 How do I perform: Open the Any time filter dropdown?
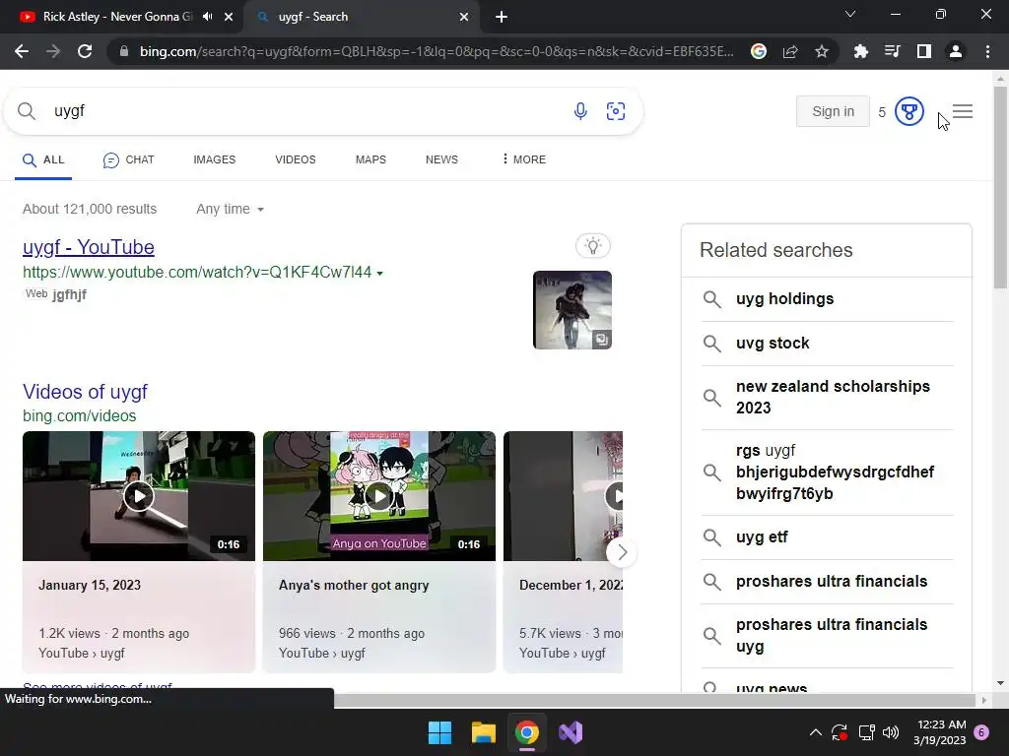[x=230, y=209]
